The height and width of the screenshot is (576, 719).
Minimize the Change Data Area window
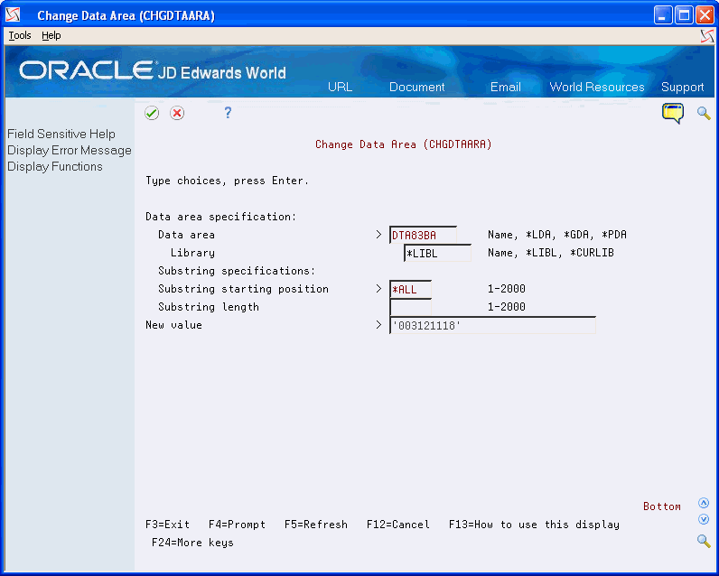(662, 15)
